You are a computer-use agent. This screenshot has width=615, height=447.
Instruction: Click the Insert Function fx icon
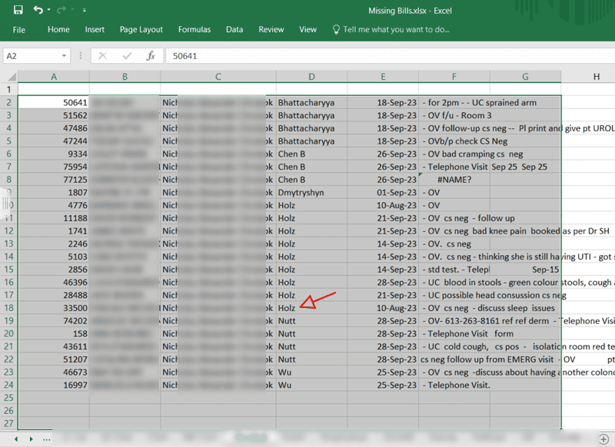click(x=151, y=56)
